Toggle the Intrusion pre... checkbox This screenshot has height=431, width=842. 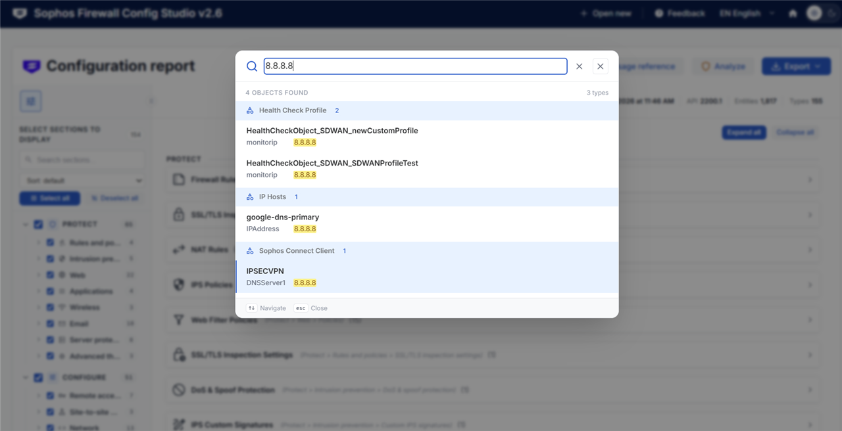point(50,259)
